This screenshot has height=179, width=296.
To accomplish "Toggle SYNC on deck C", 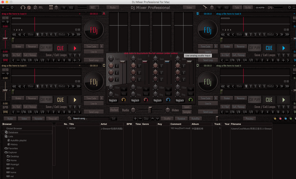I will tap(6, 112).
